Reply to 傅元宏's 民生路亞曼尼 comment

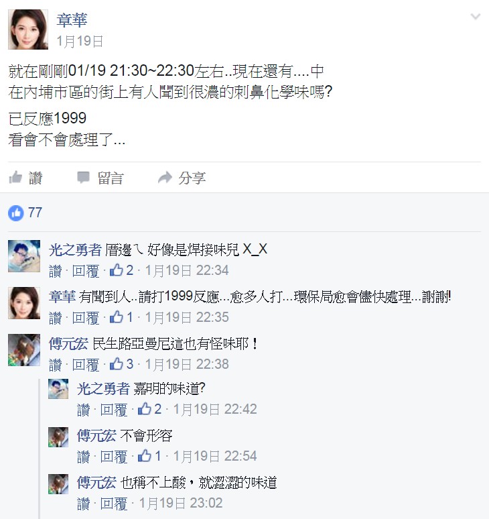point(86,365)
